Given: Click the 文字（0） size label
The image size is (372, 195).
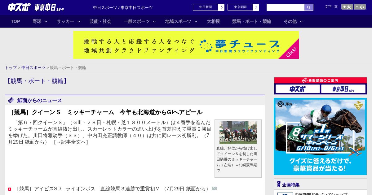Looking at the screenshot, I should (332, 6).
